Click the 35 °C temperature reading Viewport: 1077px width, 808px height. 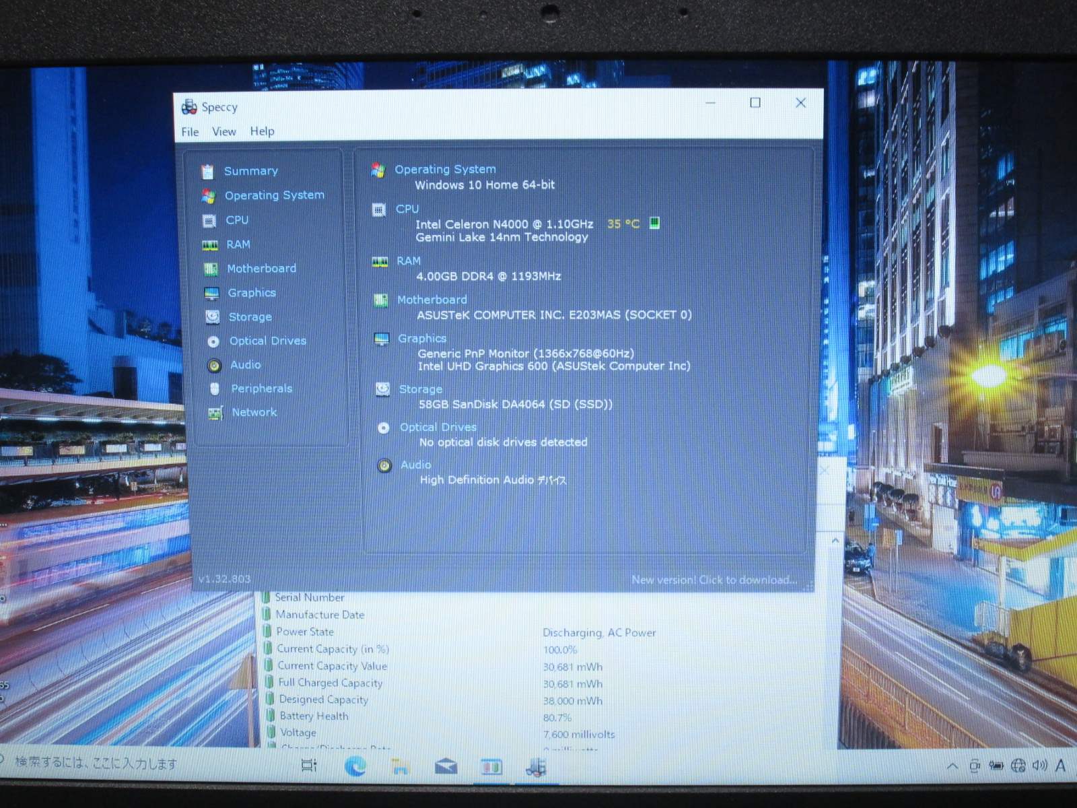click(x=623, y=224)
